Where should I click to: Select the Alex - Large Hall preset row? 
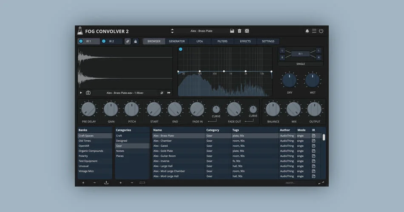tap(236, 166)
